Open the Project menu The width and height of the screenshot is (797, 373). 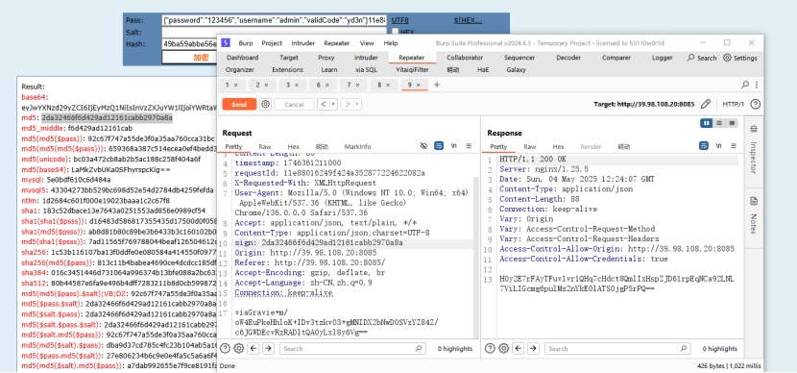(x=272, y=43)
